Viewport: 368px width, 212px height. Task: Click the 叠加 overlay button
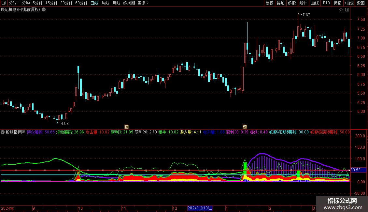[280, 3]
